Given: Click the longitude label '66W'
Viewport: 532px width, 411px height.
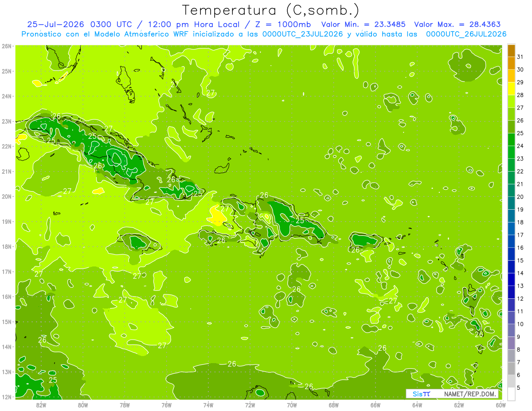Looking at the screenshot, I should 376,405.
